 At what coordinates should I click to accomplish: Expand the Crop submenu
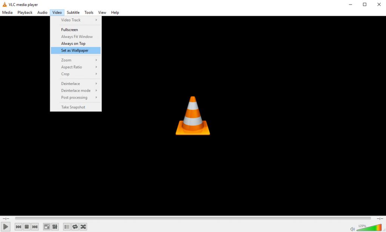(x=76, y=74)
